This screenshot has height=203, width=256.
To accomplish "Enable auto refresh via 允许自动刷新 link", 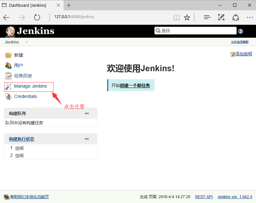I will 240,42.
